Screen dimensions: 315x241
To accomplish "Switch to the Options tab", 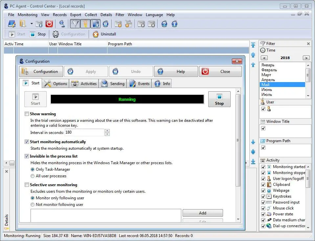I will [x=56, y=83].
